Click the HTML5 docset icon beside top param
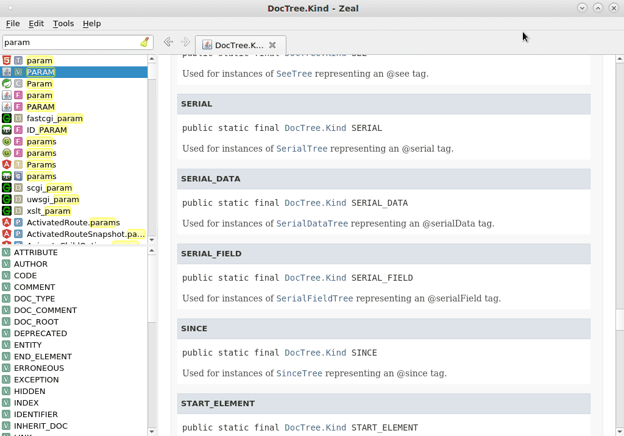Viewport: 624px width, 436px height. click(x=6, y=60)
